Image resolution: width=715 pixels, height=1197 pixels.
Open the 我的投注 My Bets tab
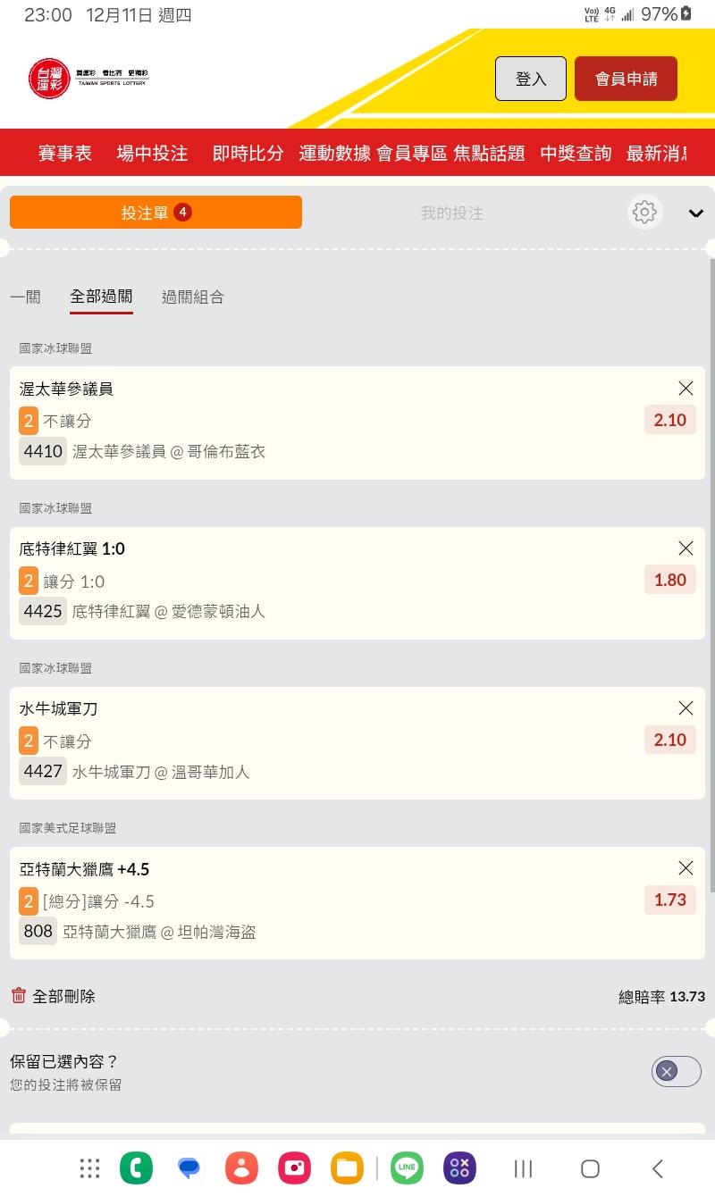point(451,213)
